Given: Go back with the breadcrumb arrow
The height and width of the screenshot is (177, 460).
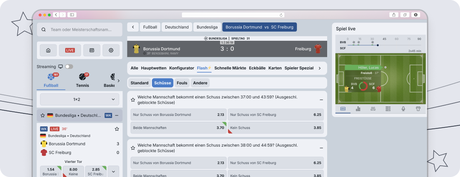Looking at the screenshot, I should pos(133,27).
